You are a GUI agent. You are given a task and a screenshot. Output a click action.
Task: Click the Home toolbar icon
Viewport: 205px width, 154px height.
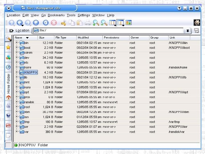36,23
